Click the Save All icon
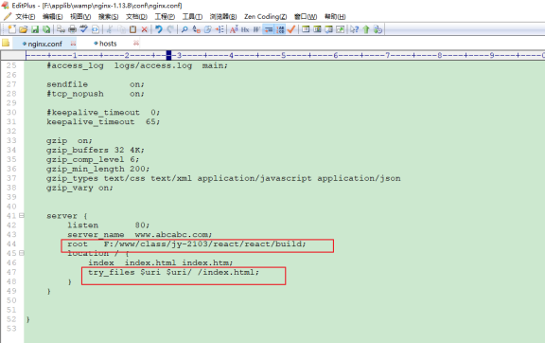Screen dimensions: 545x343 46,29
